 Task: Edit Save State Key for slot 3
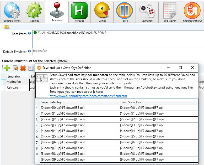click(x=79, y=119)
